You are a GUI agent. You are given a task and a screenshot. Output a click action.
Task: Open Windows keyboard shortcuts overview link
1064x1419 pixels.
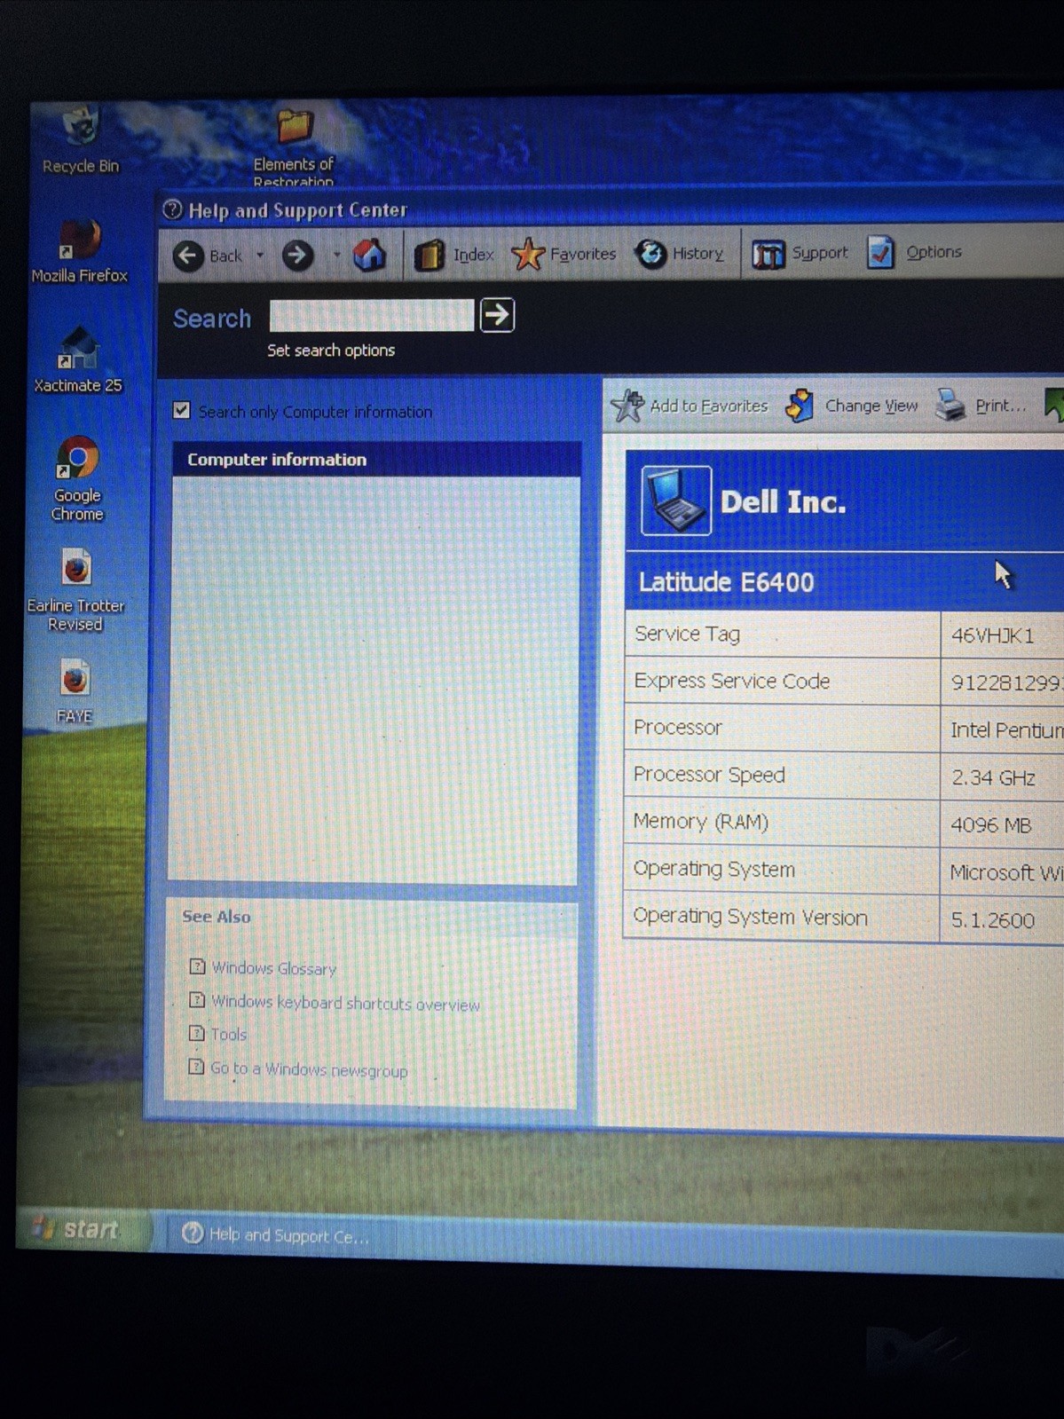[x=345, y=1003]
